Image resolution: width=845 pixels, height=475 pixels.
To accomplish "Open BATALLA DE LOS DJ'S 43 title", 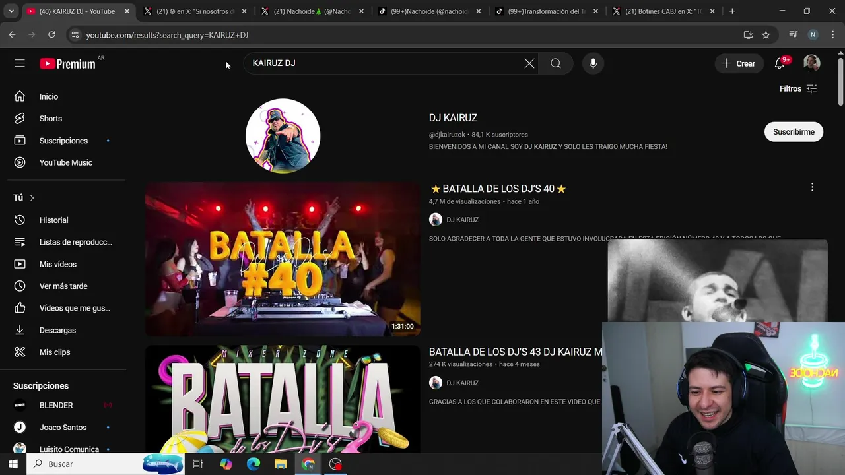I will click(x=516, y=352).
